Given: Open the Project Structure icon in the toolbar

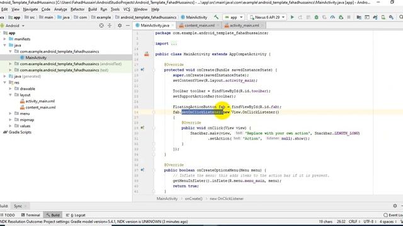Looking at the screenshot, I should (x=359, y=17).
